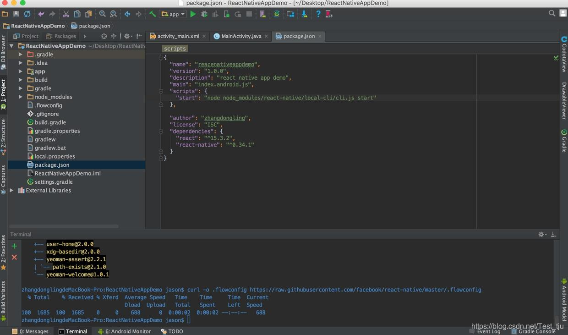This screenshot has height=335, width=568.
Task: Close the package.json tab
Action: pos(320,36)
